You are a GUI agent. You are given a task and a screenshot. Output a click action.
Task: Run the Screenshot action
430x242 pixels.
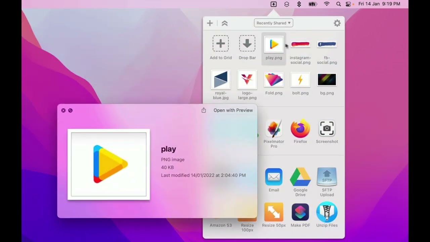(x=327, y=131)
